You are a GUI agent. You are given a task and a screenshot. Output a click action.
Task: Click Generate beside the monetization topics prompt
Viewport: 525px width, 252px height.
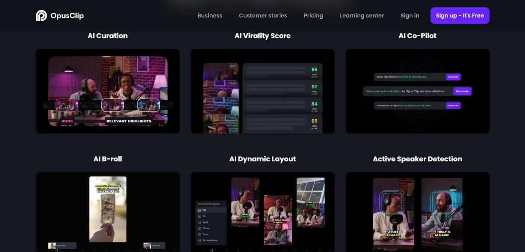[x=462, y=91]
